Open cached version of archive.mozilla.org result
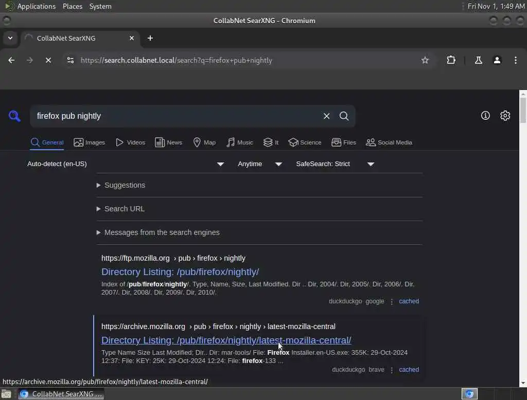Image resolution: width=527 pixels, height=400 pixels. click(x=409, y=370)
